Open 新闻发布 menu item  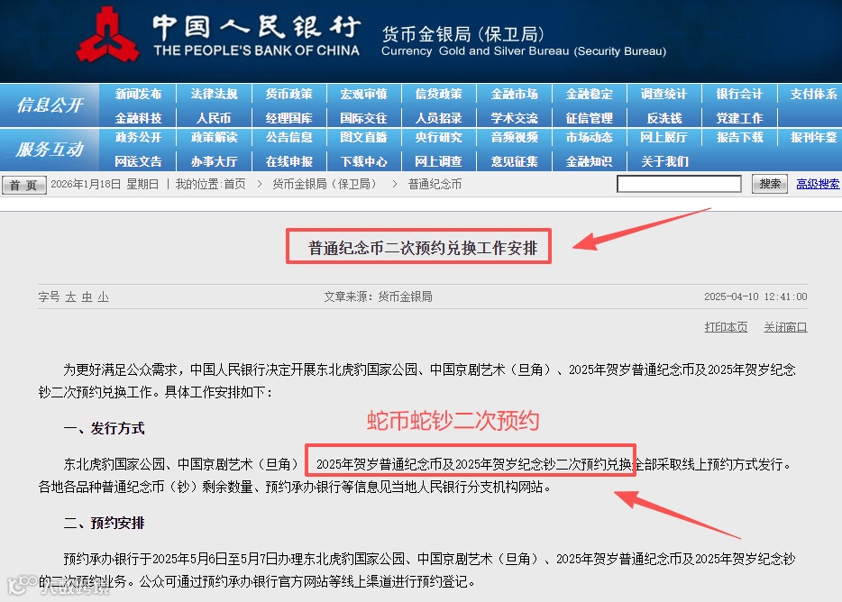point(138,94)
